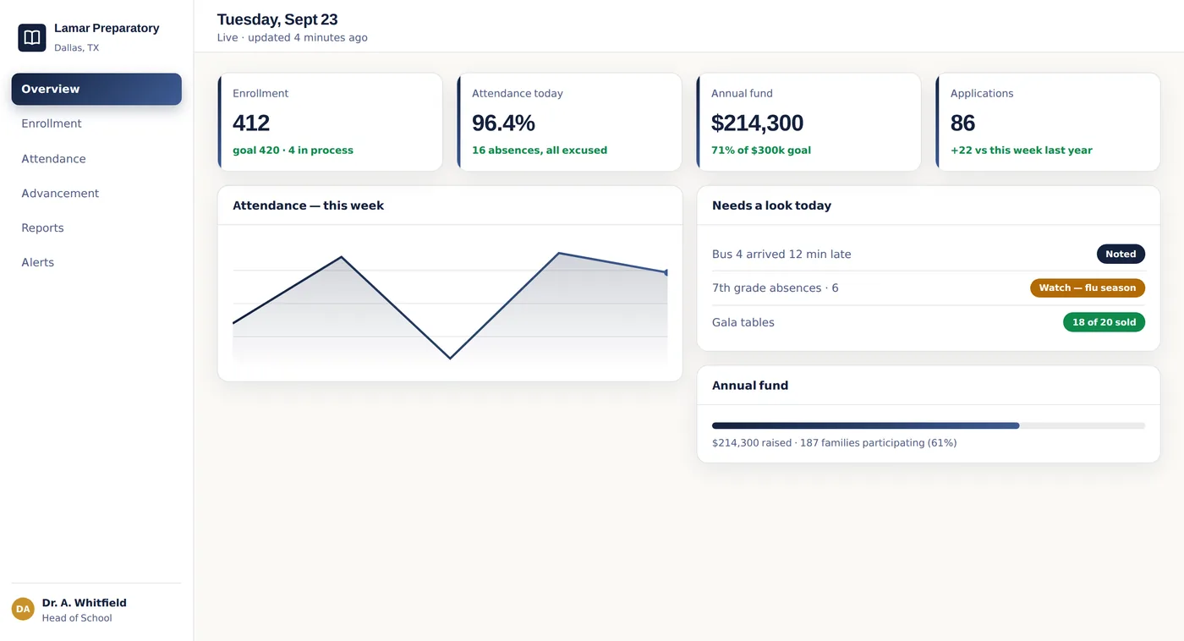The width and height of the screenshot is (1184, 641).
Task: Click the Lamar Preparatory school name
Action: tap(107, 29)
